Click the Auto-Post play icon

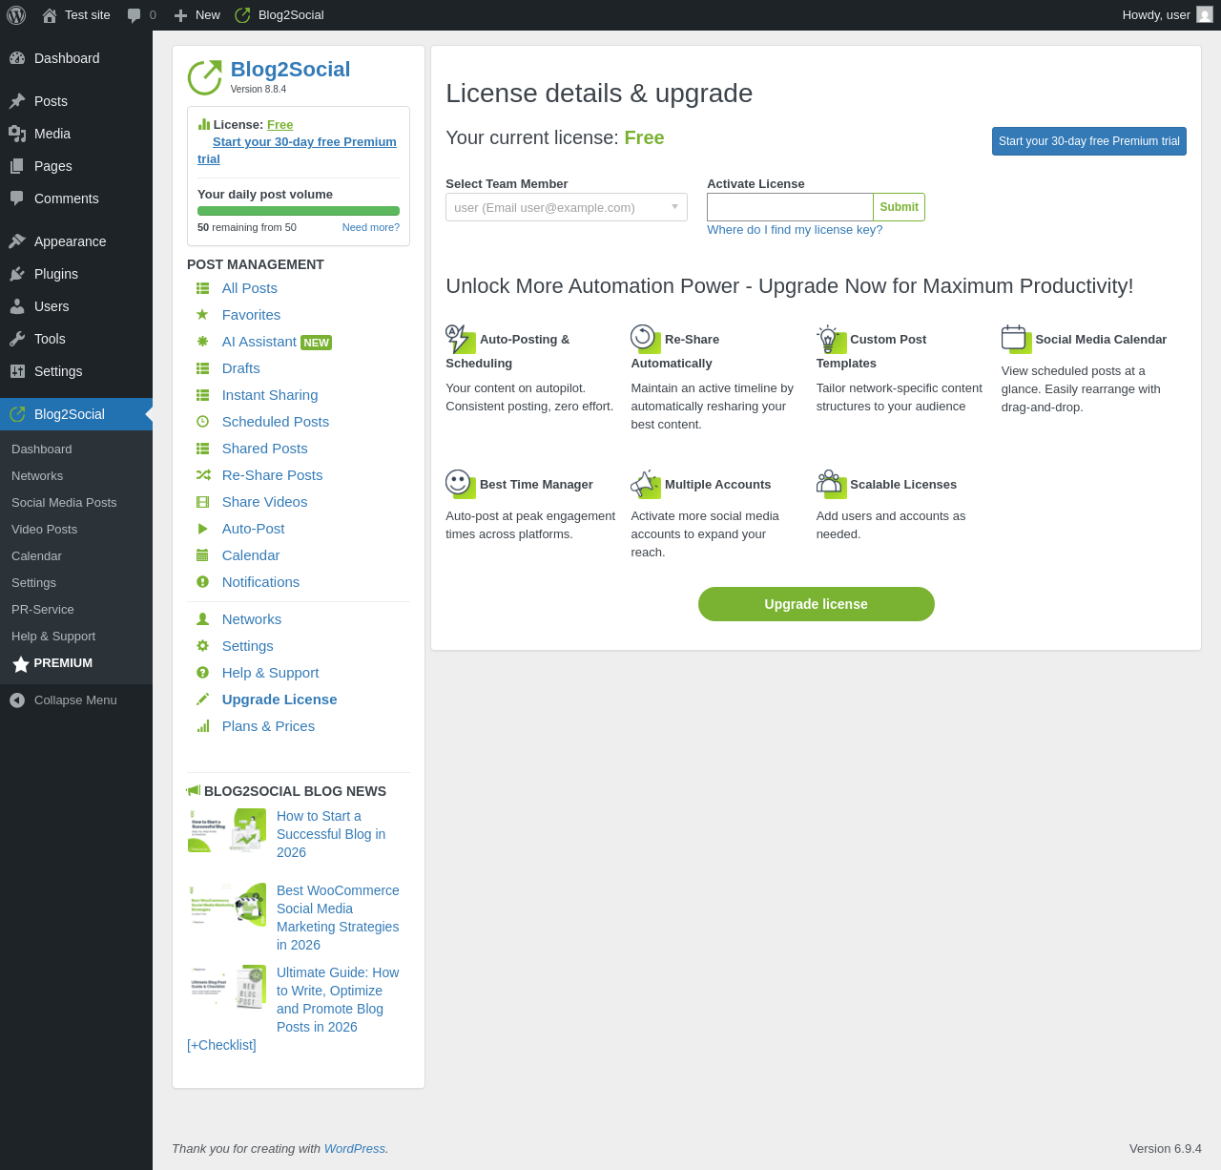click(202, 529)
